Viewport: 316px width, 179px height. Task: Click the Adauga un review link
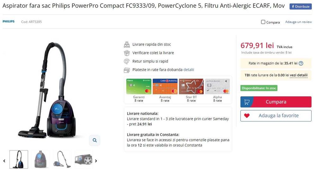(298, 22)
